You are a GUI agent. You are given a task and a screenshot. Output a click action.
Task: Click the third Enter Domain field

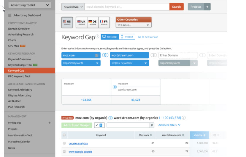pos(178,55)
